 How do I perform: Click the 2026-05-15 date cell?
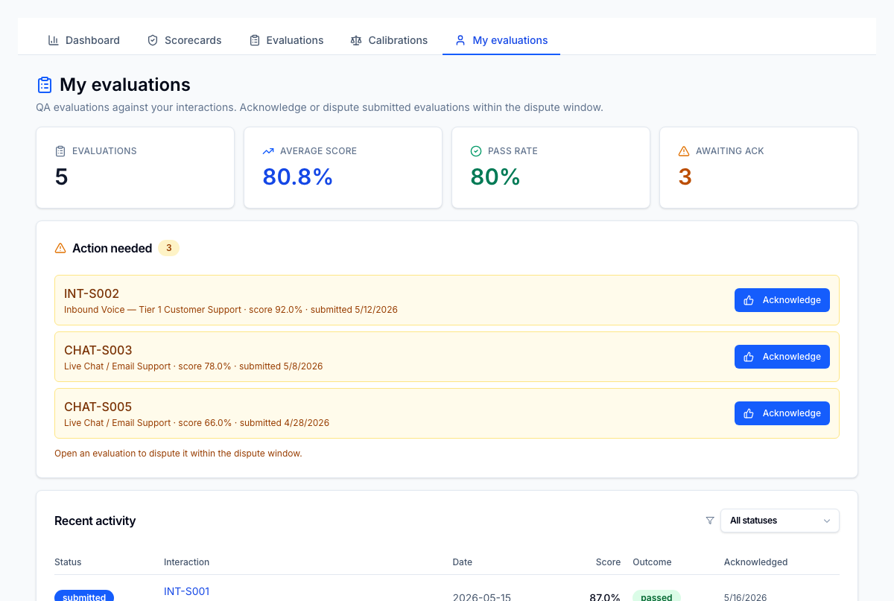[482, 597]
